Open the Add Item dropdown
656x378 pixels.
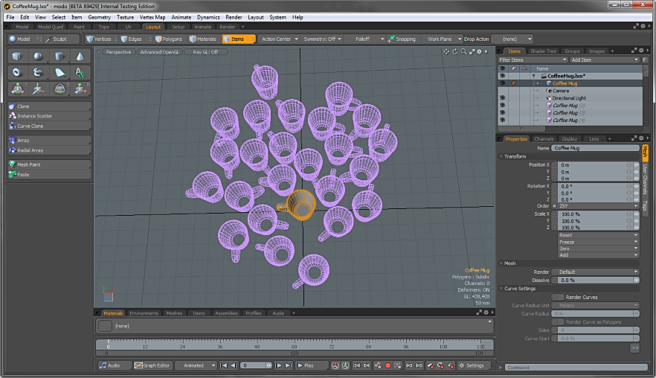[605, 60]
